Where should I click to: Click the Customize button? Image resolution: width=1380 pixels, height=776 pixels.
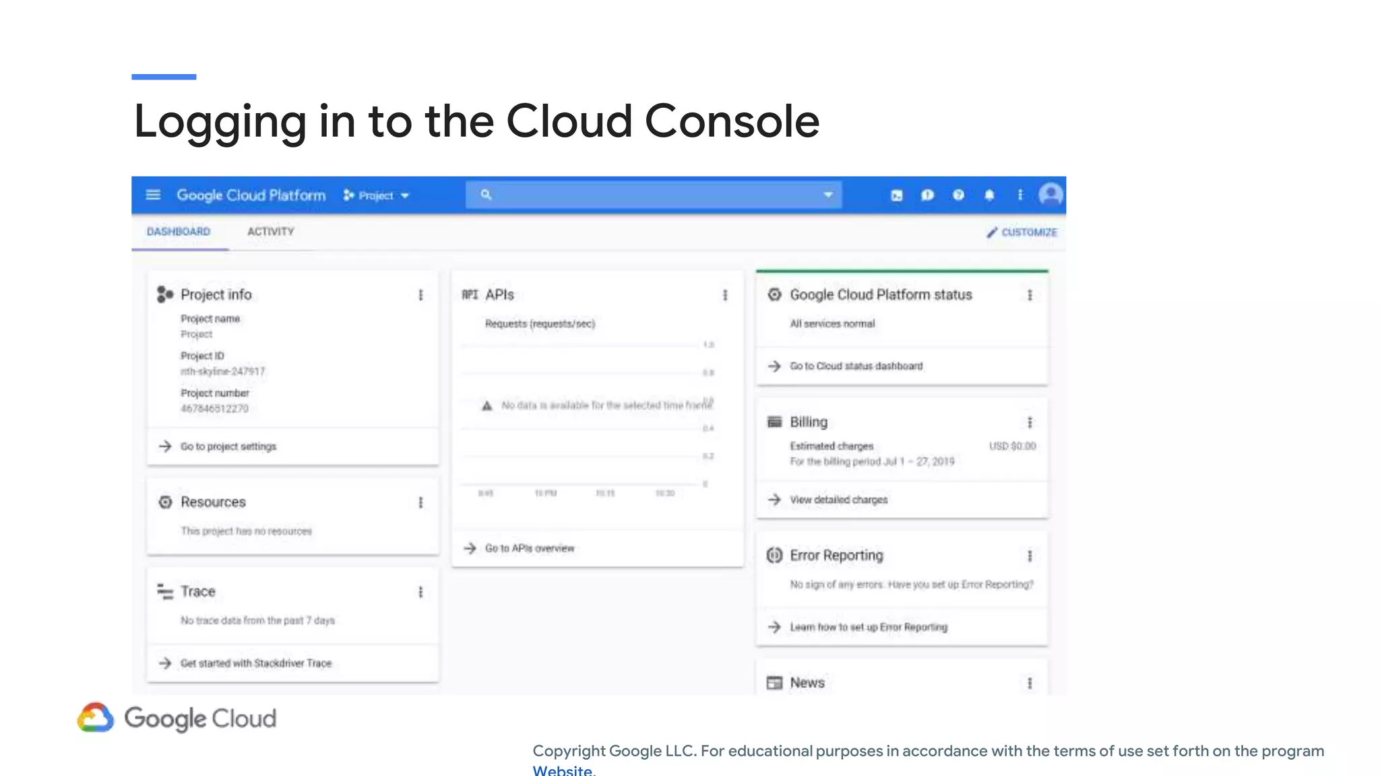1022,232
